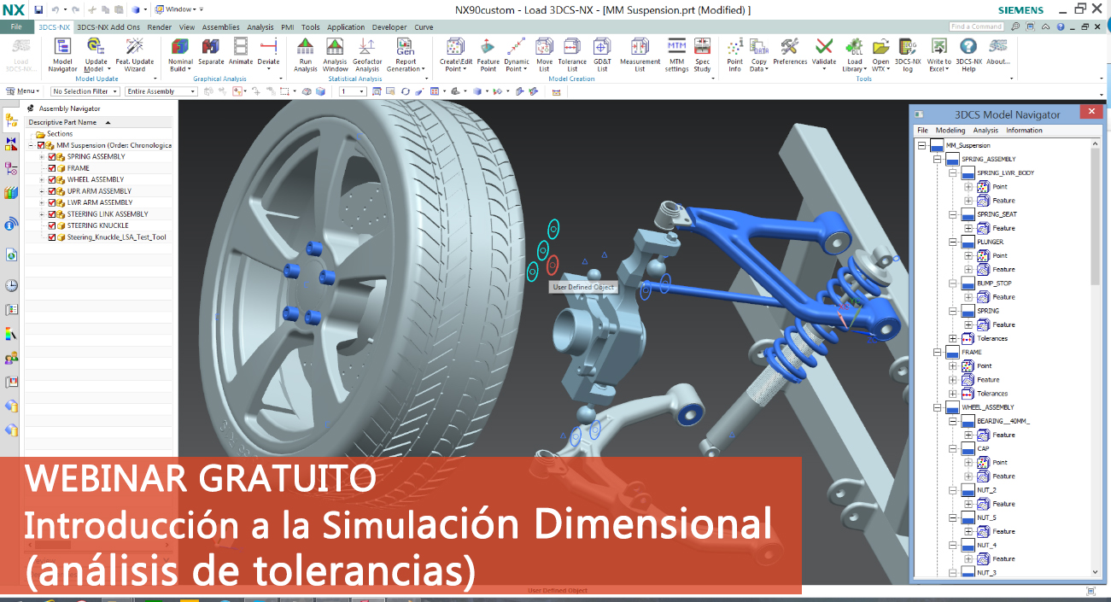The image size is (1111, 602).
Task: Open the 3DCS-NX log
Action: (x=908, y=54)
